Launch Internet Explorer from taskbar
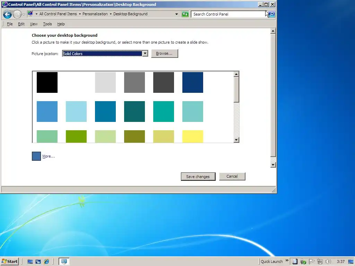The width and height of the screenshot is (355, 266). 46,262
